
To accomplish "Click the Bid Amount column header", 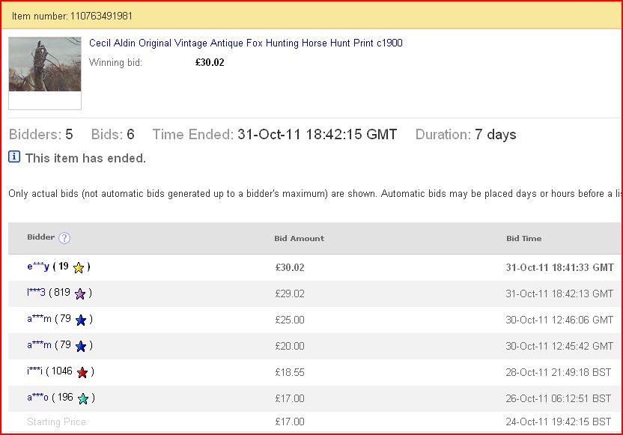I will [300, 238].
